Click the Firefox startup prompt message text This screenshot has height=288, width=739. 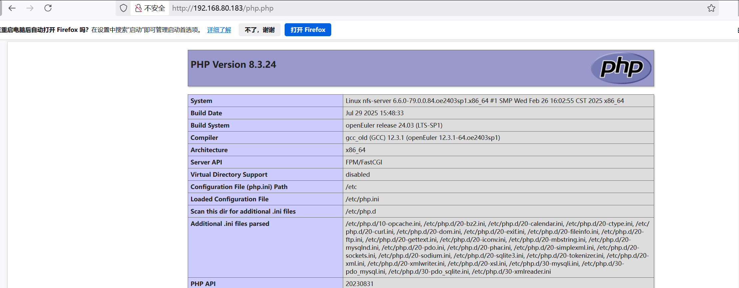click(x=101, y=30)
